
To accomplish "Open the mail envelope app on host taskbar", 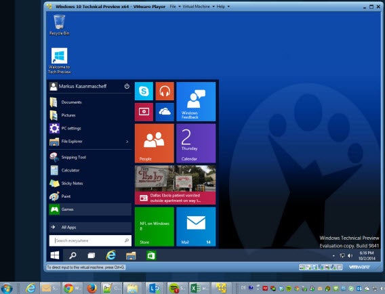I will coord(49,288).
